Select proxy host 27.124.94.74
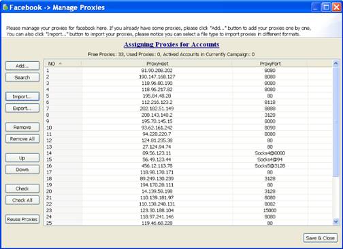 [x=157, y=147]
